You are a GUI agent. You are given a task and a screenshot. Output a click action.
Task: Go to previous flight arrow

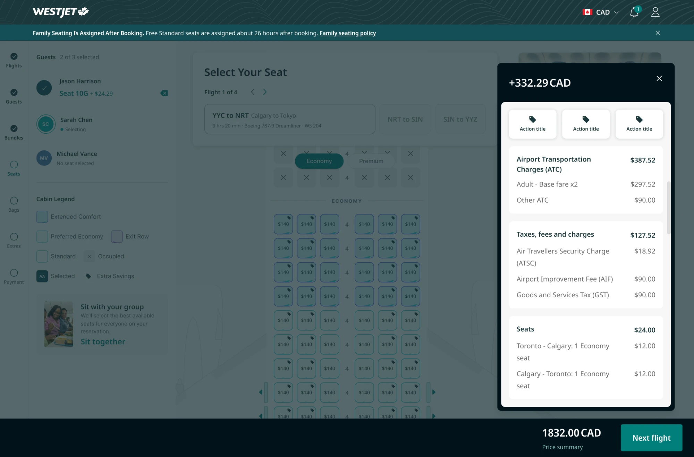(x=253, y=92)
